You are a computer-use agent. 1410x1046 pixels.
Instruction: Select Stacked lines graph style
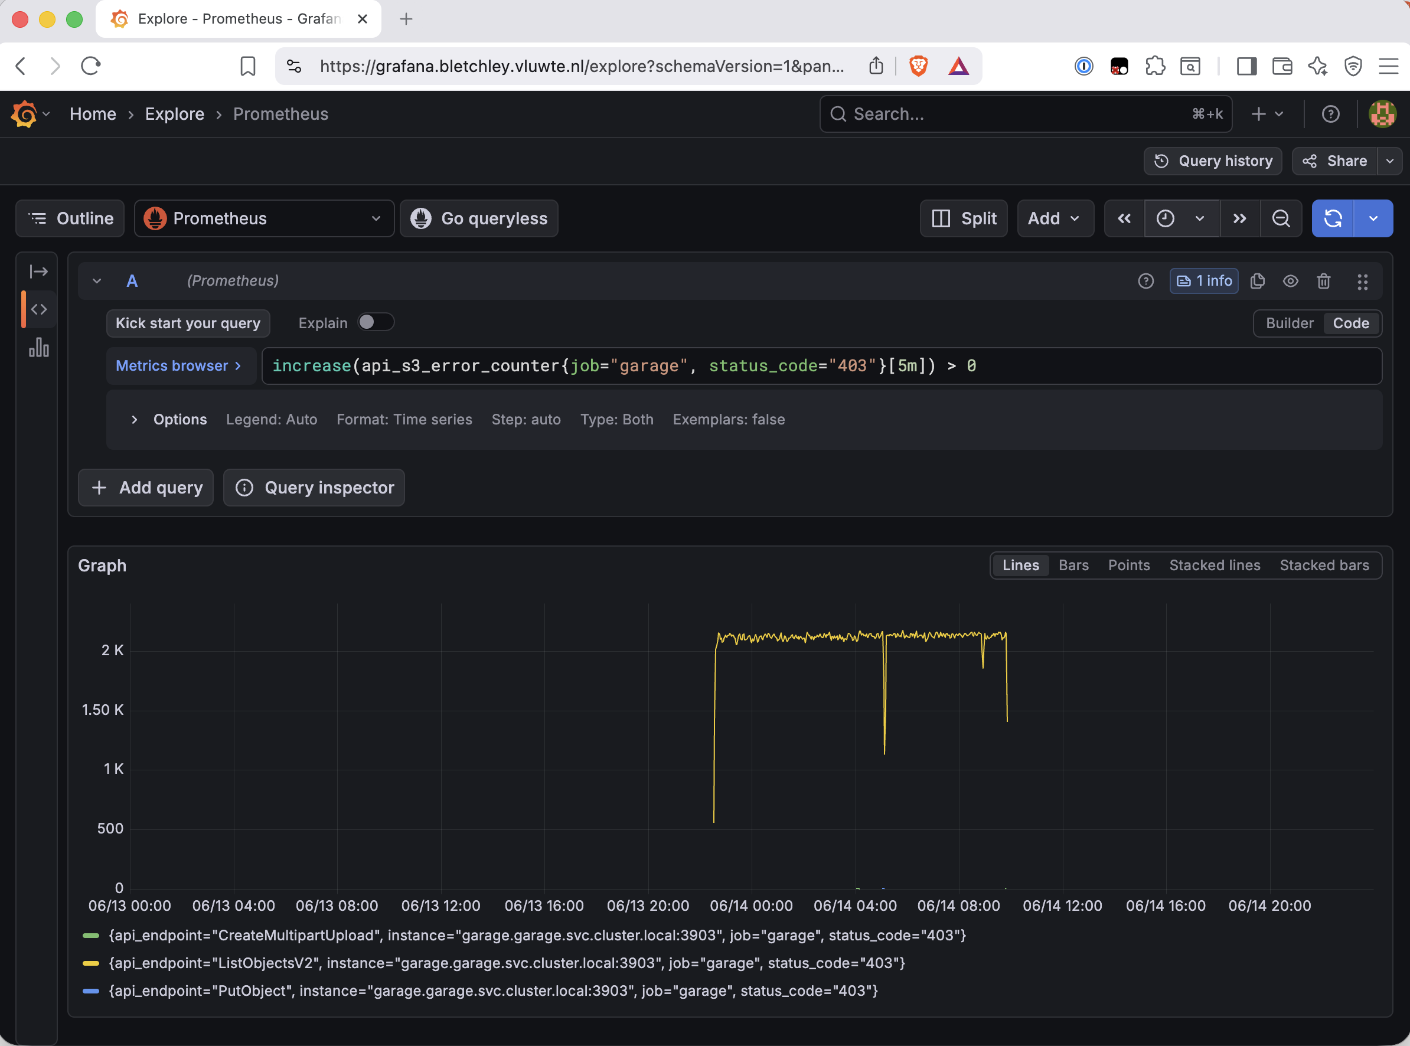pos(1215,566)
